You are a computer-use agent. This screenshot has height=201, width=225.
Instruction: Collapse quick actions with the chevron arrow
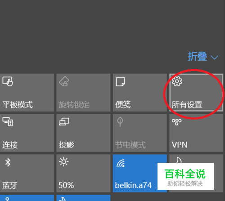click(215, 58)
